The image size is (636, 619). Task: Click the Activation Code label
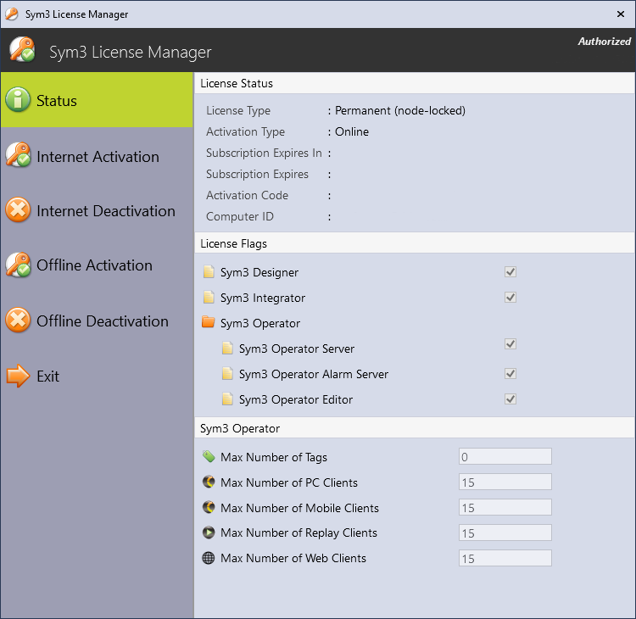click(x=247, y=195)
